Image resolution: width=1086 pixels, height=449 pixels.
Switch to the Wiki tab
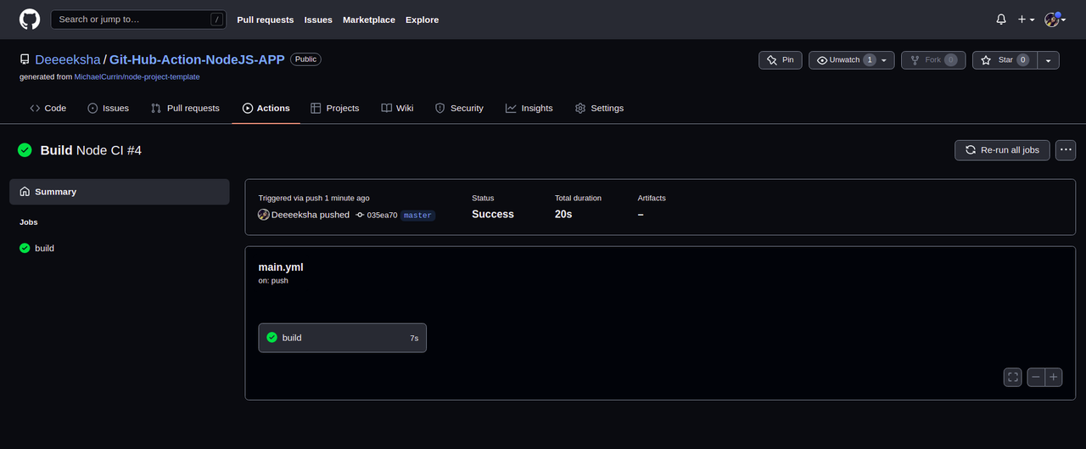[x=397, y=108]
